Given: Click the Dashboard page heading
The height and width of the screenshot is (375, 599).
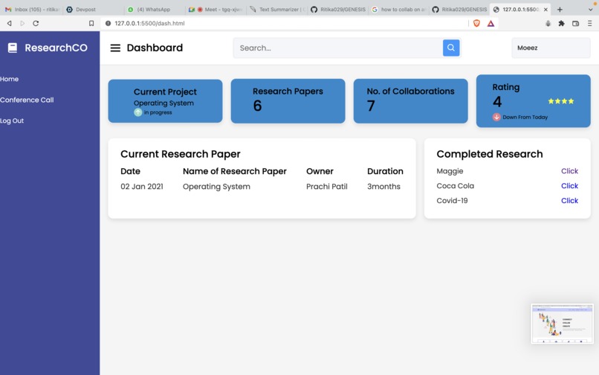Looking at the screenshot, I should 155,48.
